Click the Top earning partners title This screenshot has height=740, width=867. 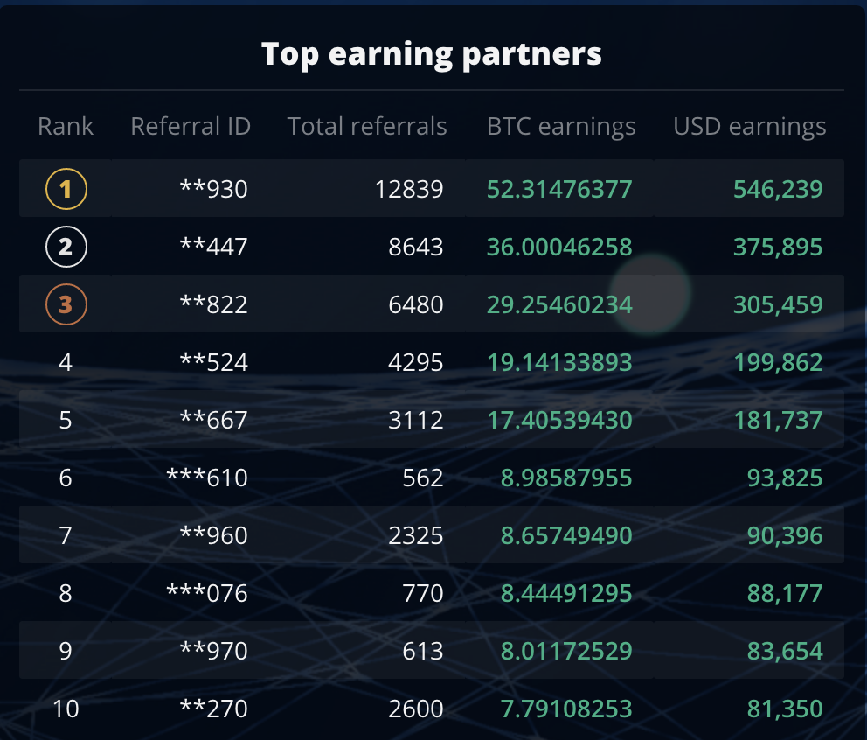(432, 53)
